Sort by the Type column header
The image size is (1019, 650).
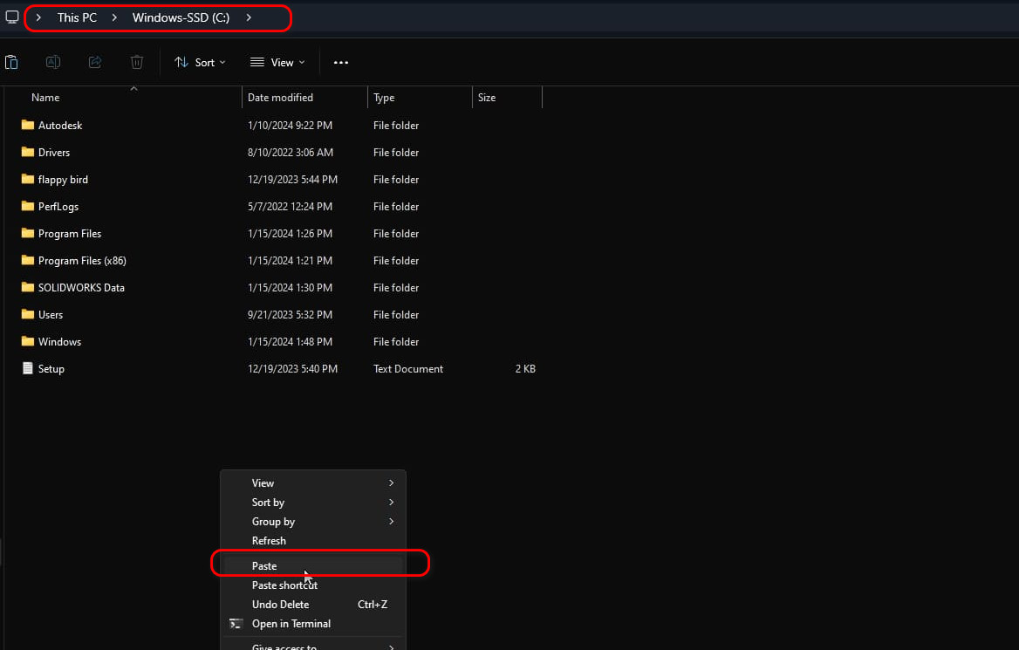[x=384, y=98]
